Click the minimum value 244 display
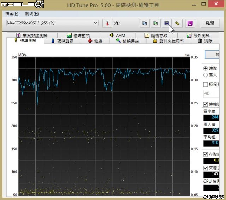 pos(211,118)
